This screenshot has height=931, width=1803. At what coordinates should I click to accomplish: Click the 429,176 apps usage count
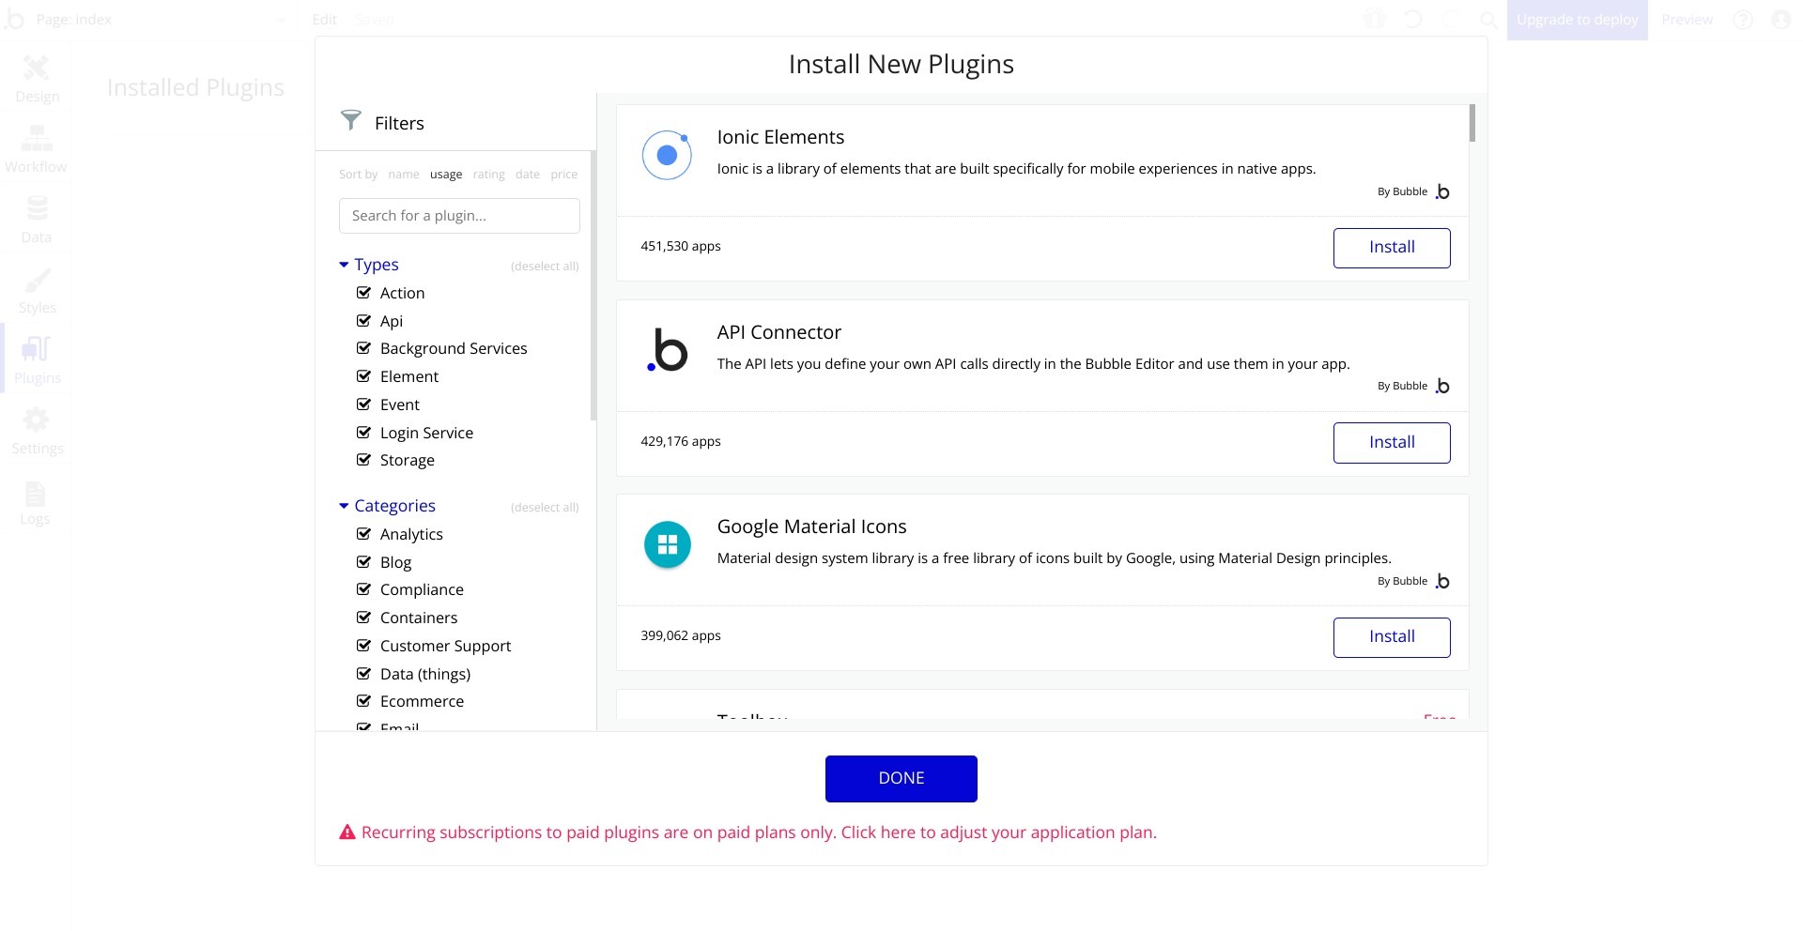click(681, 441)
